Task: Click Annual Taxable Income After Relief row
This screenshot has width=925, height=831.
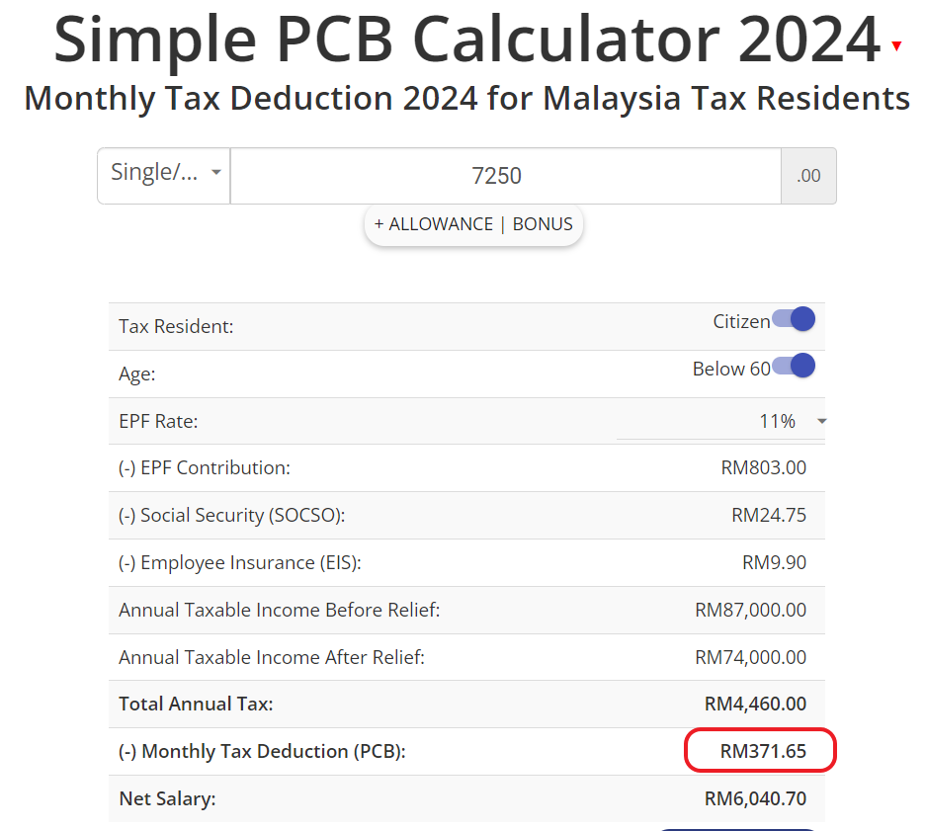Action: click(466, 657)
